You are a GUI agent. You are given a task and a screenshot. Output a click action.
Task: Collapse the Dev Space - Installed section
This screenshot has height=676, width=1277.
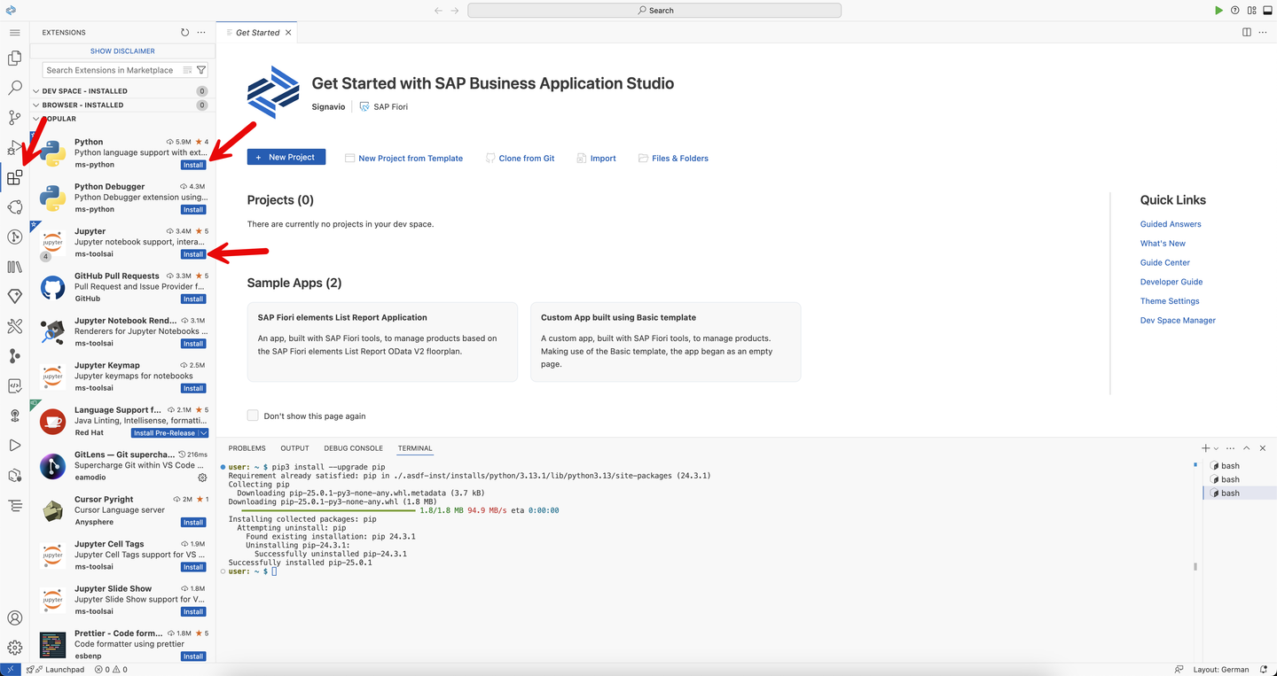121,91
